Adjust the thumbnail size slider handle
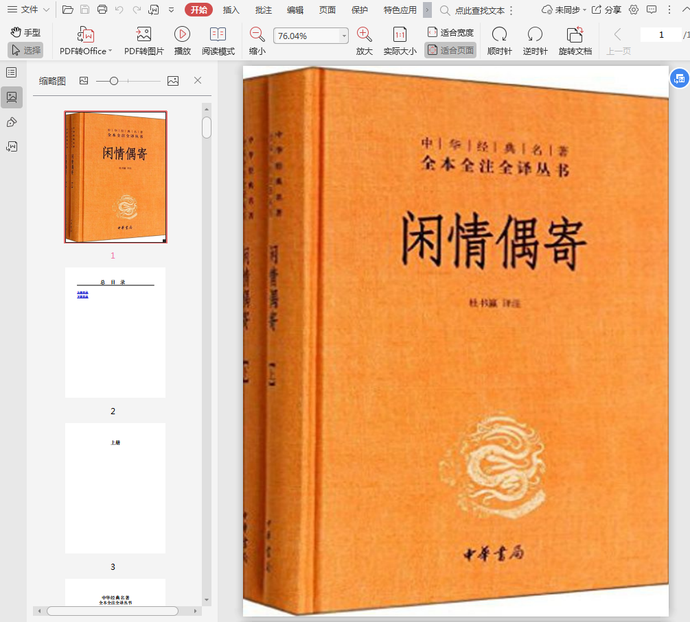This screenshot has height=622, width=690. tap(113, 81)
